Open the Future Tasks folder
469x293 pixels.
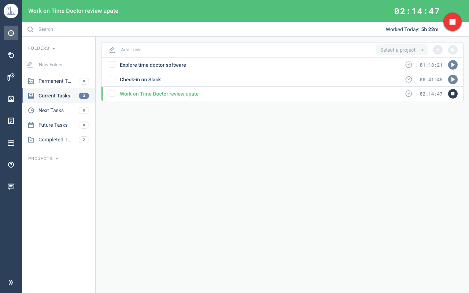click(x=59, y=125)
